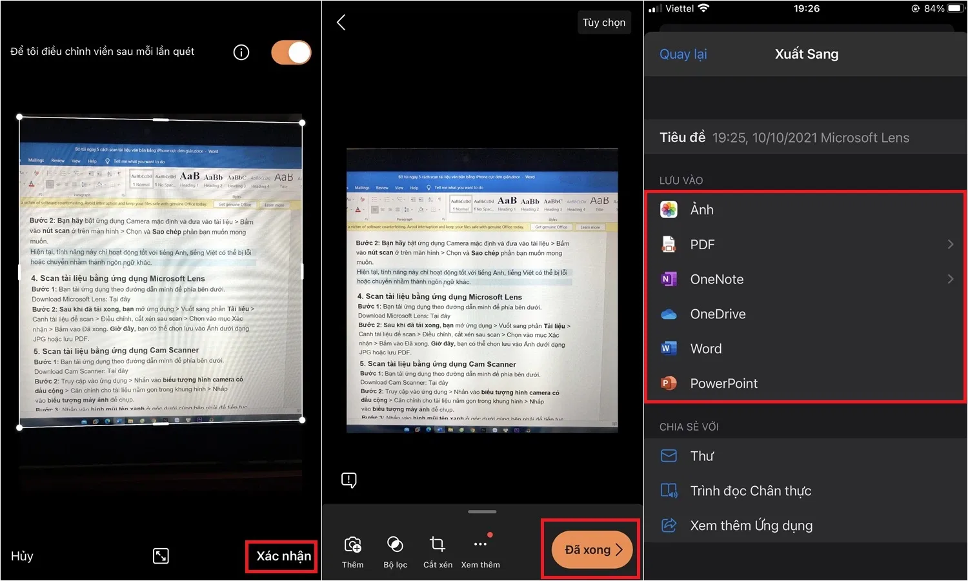This screenshot has width=968, height=581.
Task: Tap the PDF file icon
Action: pos(669,244)
